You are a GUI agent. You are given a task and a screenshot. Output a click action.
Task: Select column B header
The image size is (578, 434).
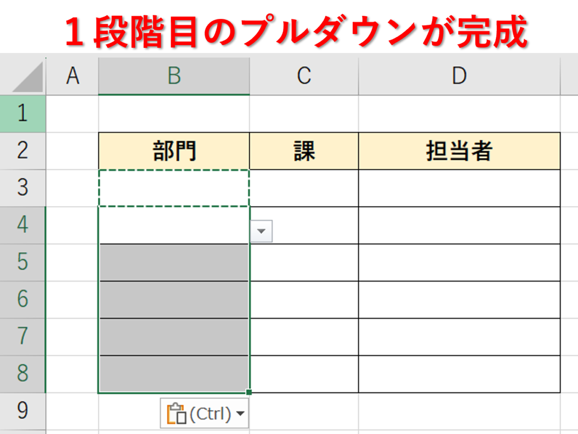(x=174, y=76)
